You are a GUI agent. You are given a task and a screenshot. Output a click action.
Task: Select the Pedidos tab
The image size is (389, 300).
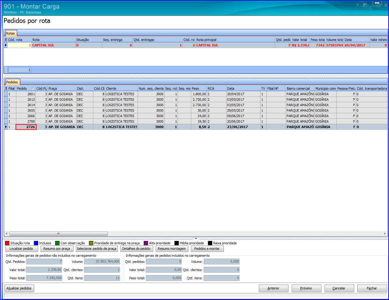coord(12,82)
